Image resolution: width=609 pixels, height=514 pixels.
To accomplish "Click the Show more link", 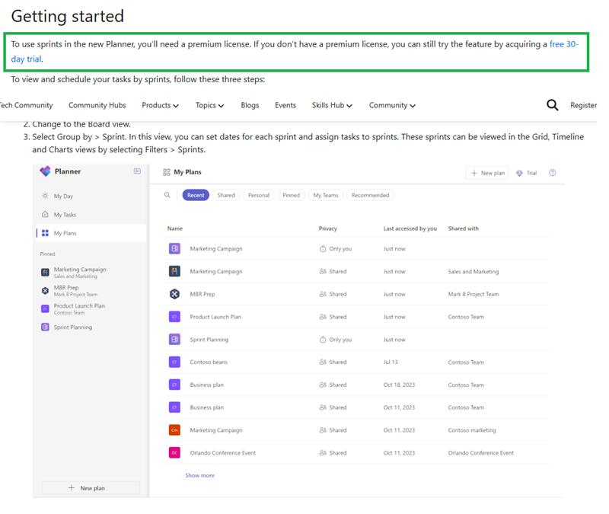I will 199,475.
